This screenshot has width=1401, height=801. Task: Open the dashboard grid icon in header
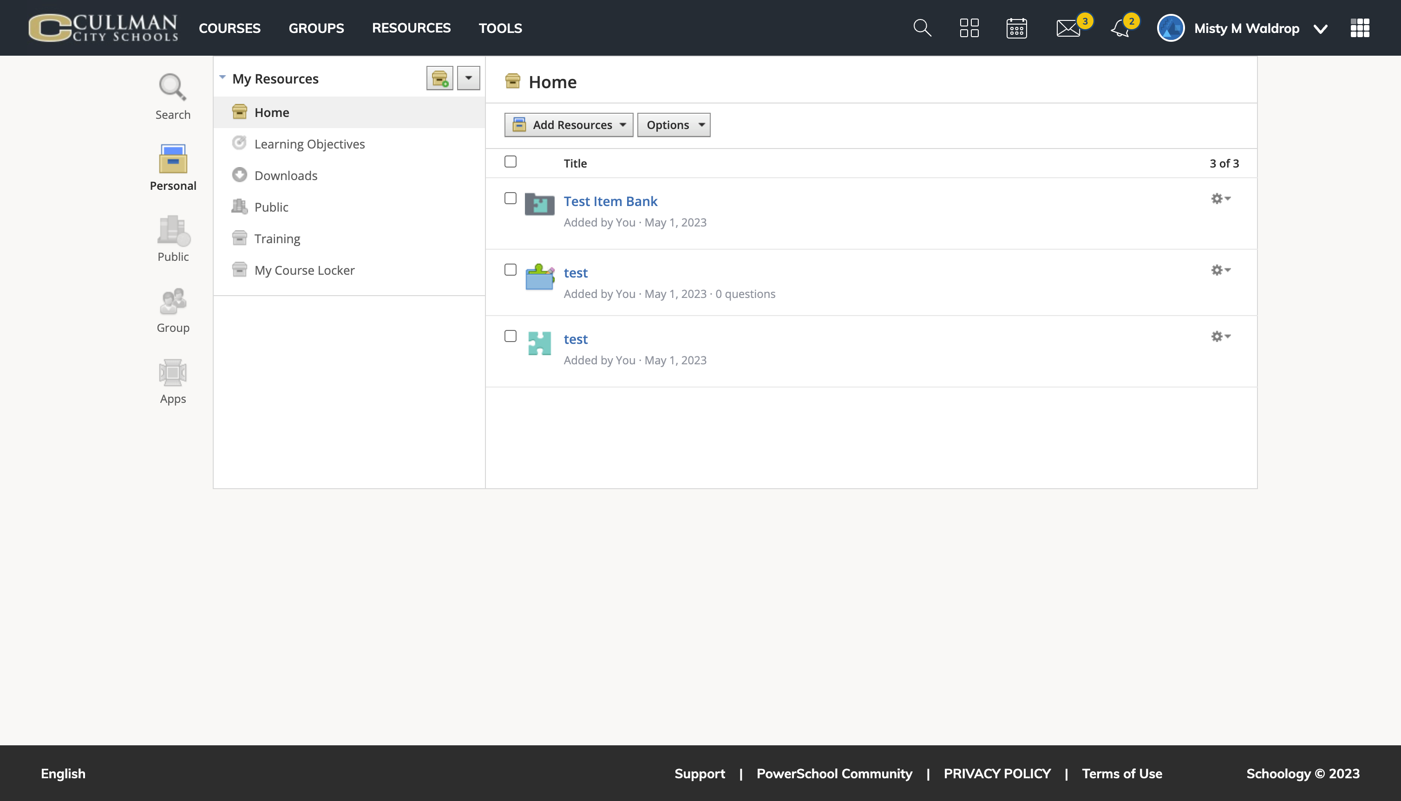(969, 28)
